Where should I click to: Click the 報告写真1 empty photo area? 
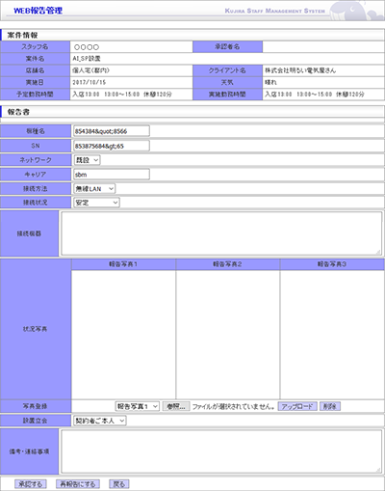[x=123, y=335]
